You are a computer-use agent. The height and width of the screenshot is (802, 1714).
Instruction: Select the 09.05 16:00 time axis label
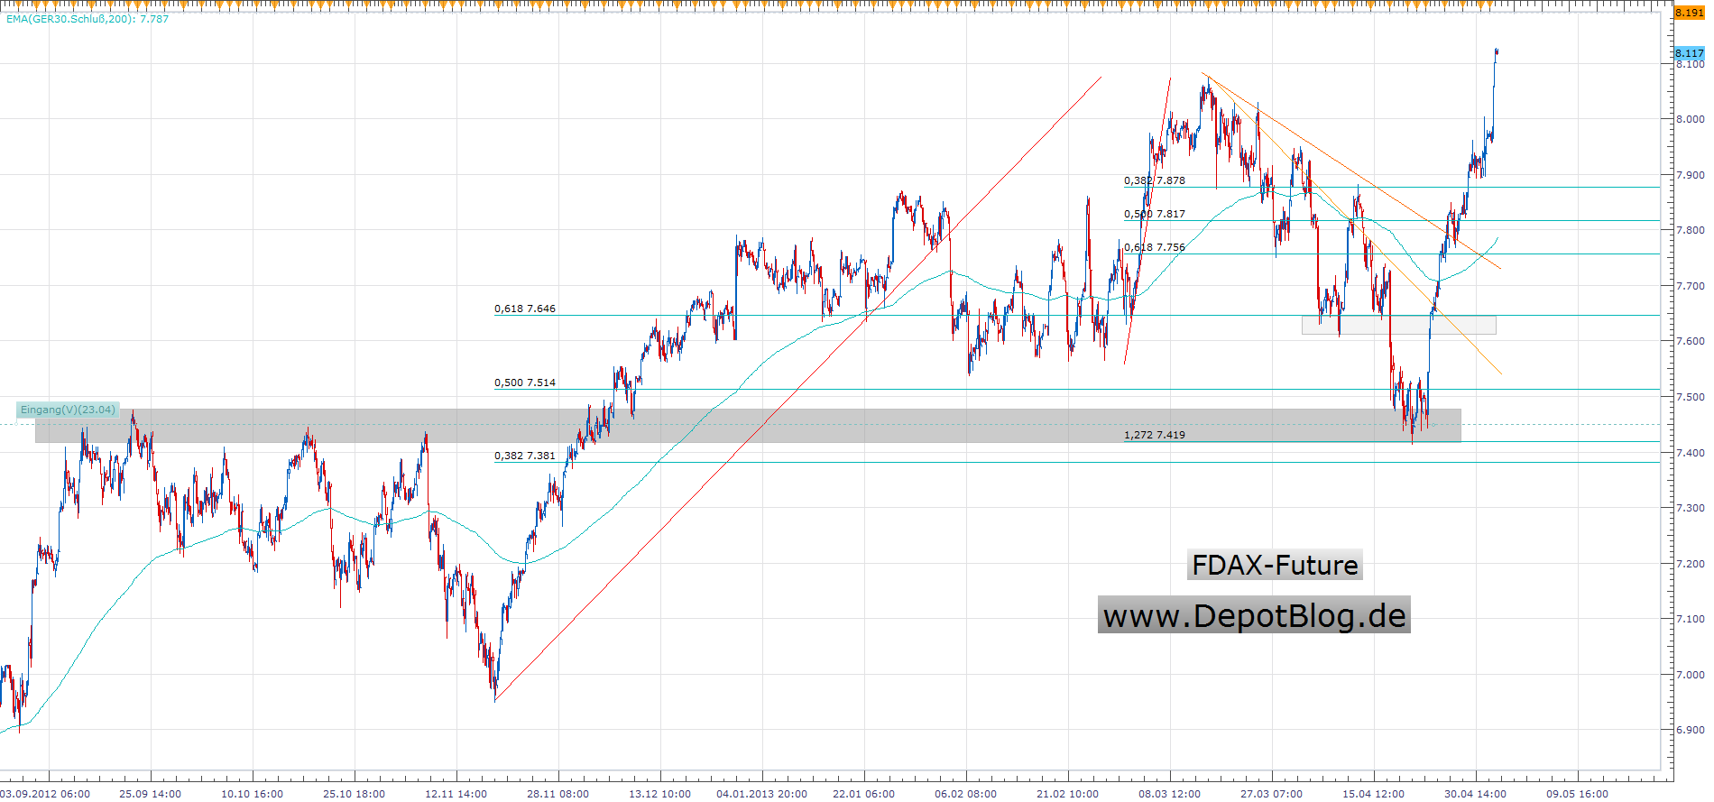(x=1577, y=794)
